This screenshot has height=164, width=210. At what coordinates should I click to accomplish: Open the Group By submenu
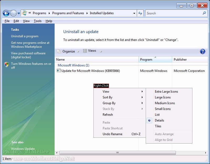tap(119, 103)
